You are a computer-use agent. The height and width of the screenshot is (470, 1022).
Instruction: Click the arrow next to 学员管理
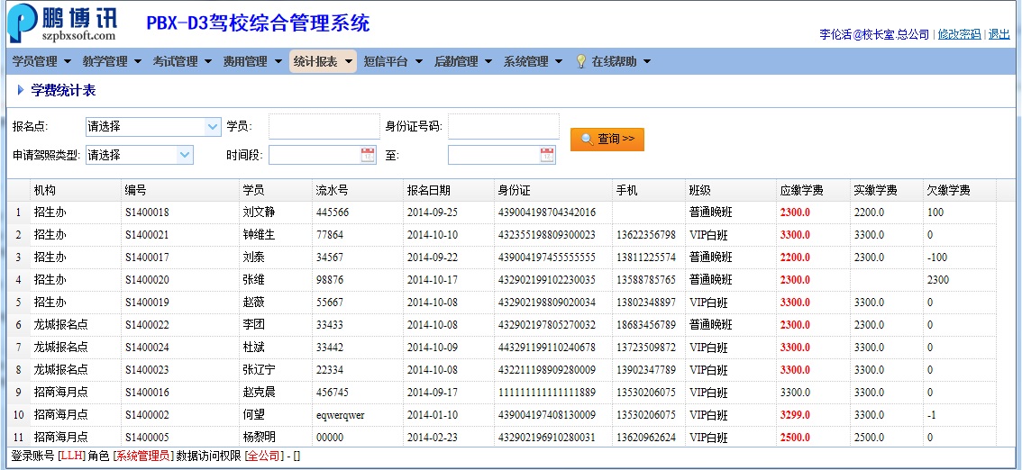coord(67,62)
